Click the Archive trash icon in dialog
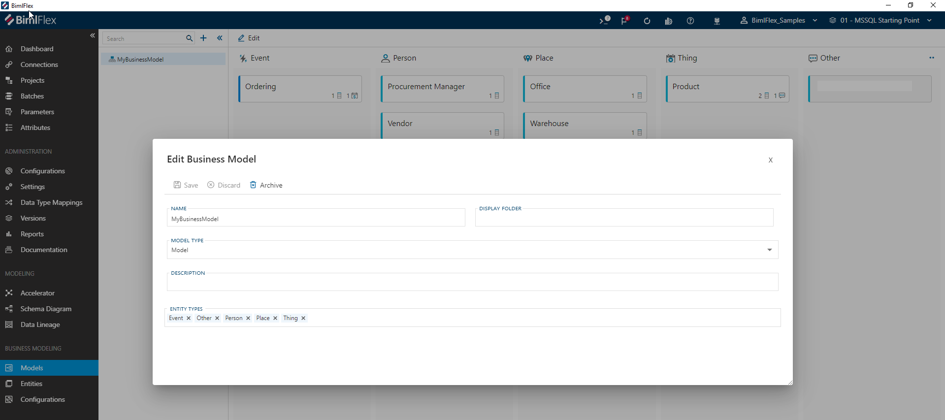This screenshot has height=420, width=945. (x=253, y=185)
